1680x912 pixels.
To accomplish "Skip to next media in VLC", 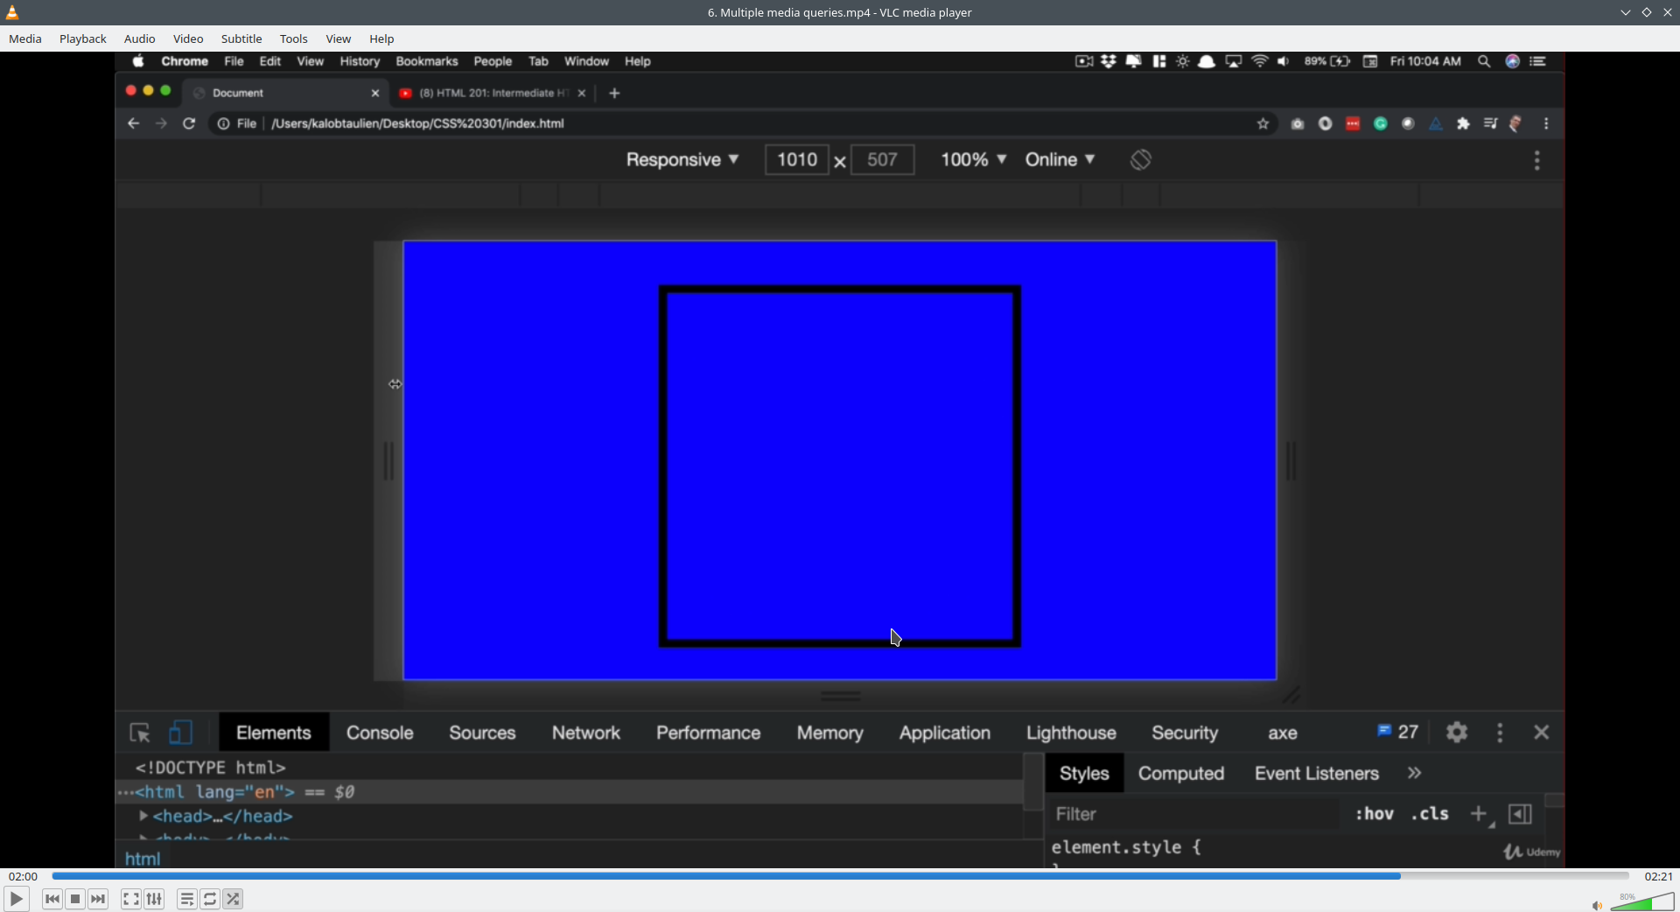I will tap(99, 899).
